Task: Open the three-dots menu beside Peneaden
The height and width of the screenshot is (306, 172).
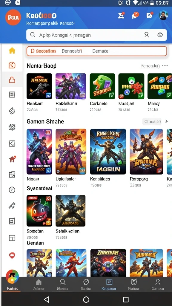Action: (165, 66)
